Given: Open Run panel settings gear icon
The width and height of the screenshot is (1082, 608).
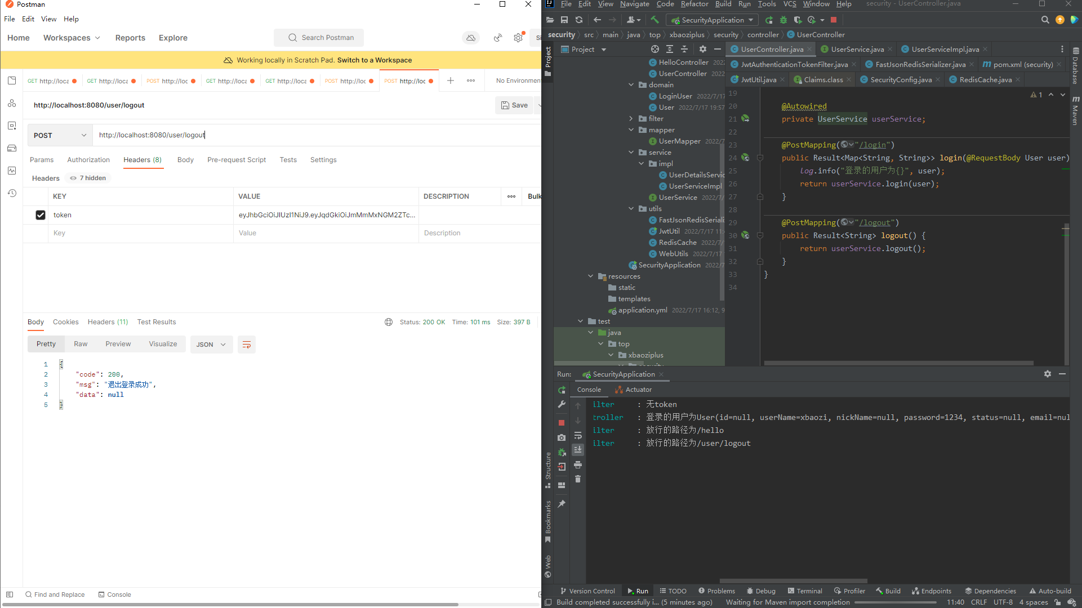Looking at the screenshot, I should [x=1048, y=374].
